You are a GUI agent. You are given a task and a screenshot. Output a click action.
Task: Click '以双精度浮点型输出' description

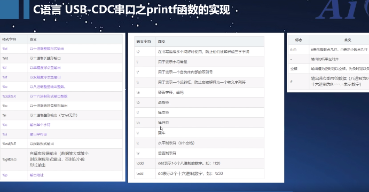[x=45, y=77]
